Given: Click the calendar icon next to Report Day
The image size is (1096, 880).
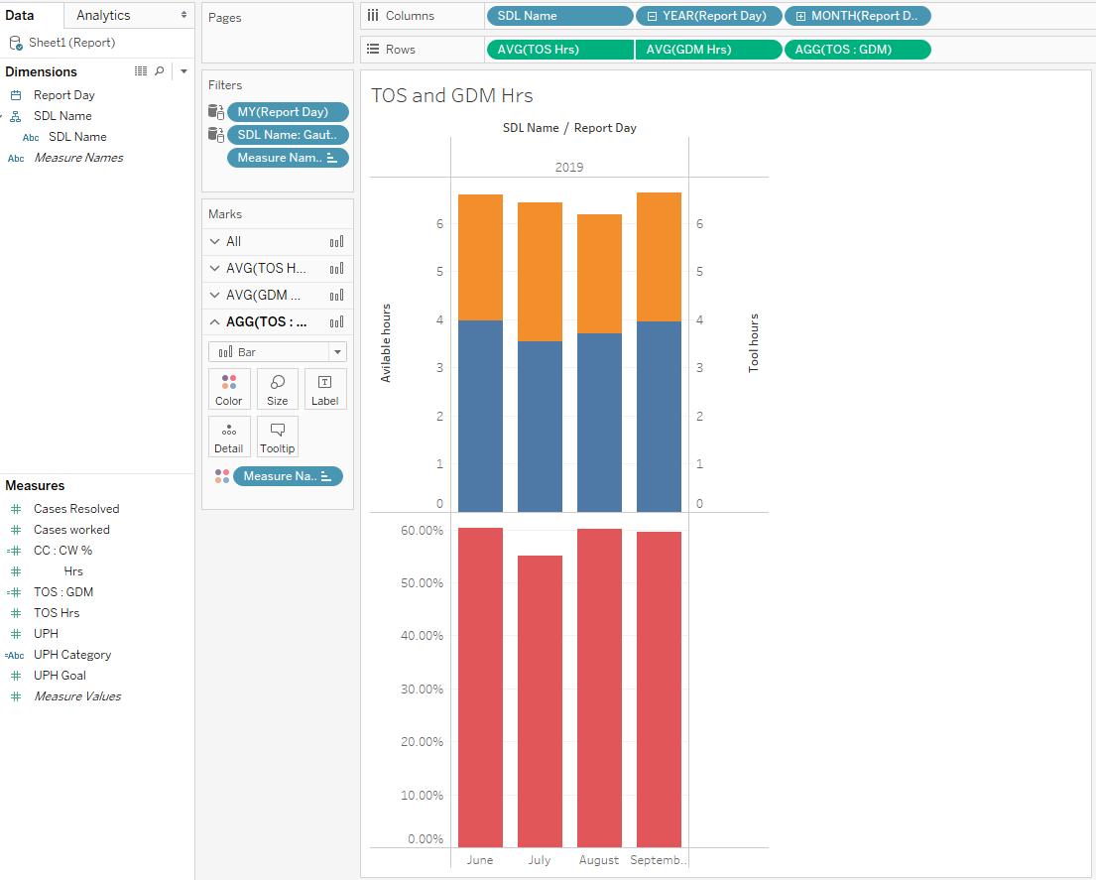Looking at the screenshot, I should click(16, 95).
